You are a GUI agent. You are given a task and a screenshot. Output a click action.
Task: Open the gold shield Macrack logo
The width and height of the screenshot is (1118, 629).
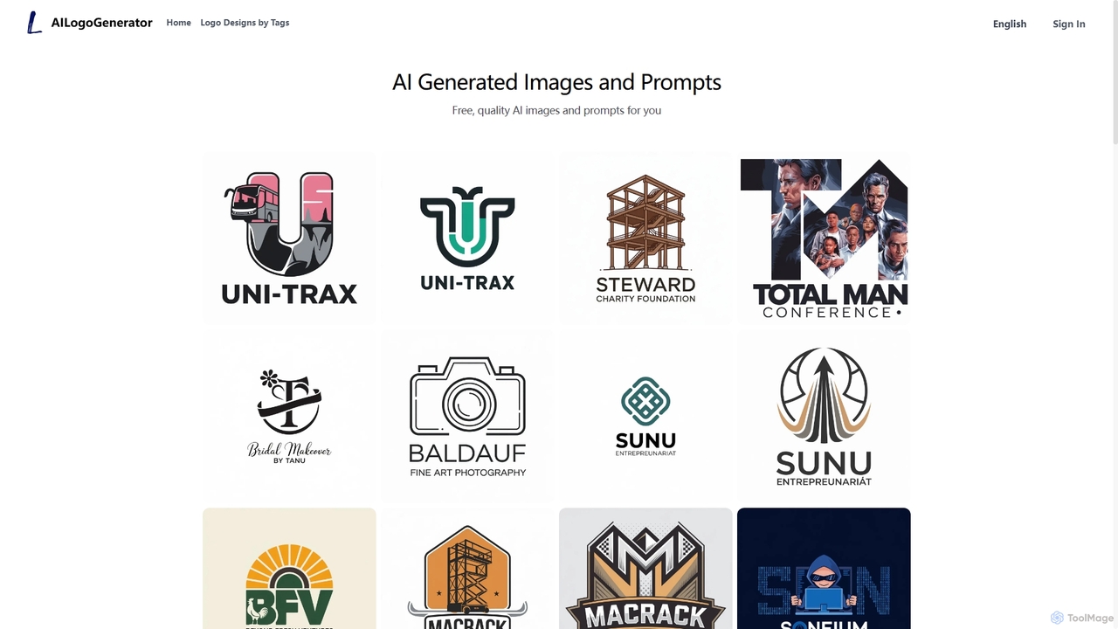click(x=645, y=569)
